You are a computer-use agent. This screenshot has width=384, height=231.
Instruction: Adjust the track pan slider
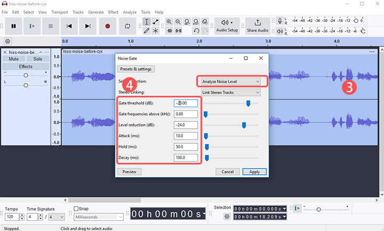(26, 85)
